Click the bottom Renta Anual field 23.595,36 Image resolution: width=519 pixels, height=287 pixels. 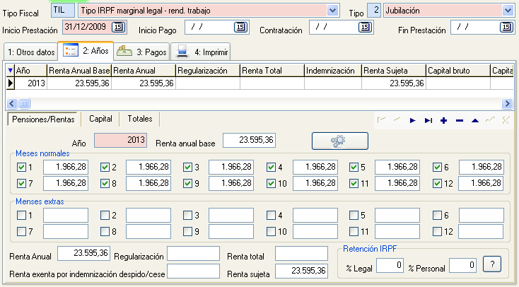[83, 254]
